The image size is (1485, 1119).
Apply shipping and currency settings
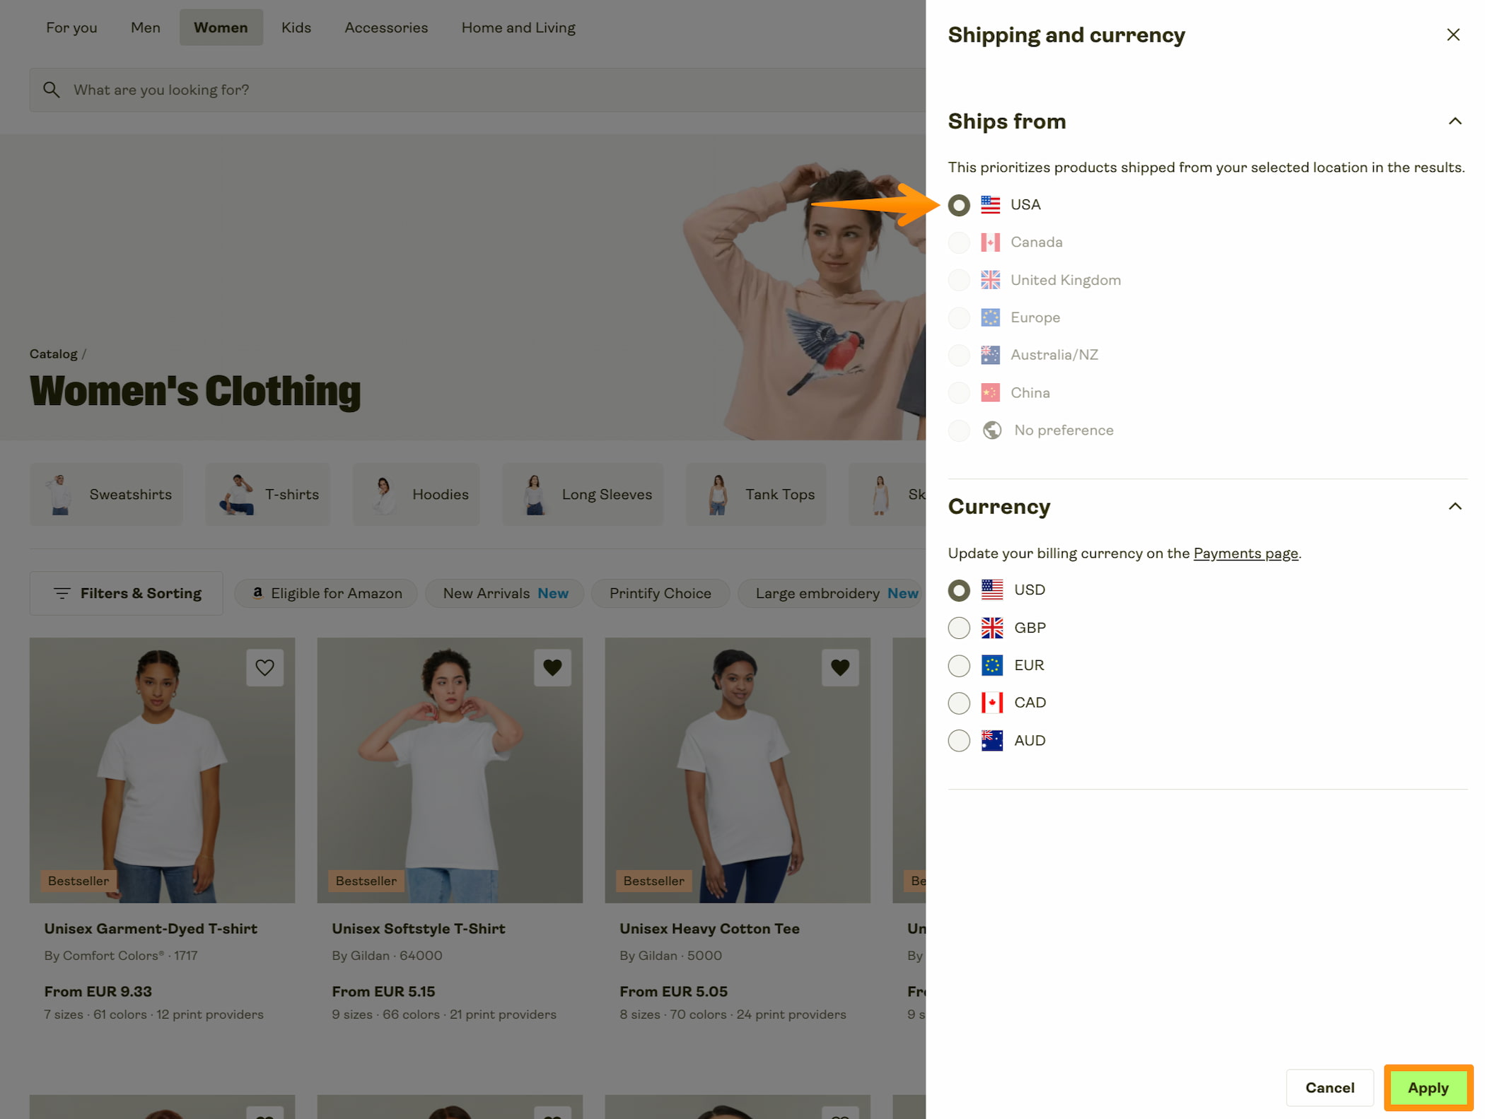coord(1428,1088)
